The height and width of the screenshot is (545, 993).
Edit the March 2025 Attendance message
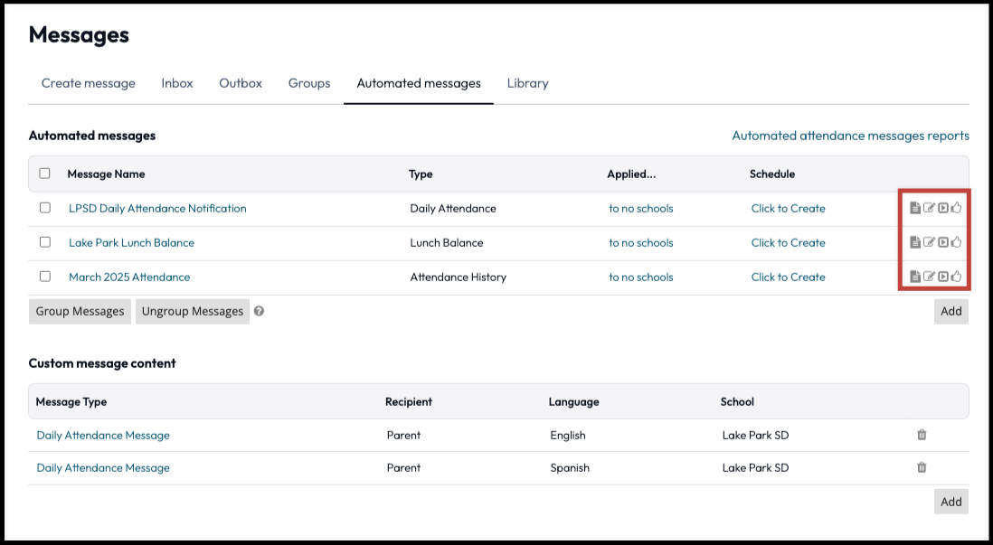(930, 277)
